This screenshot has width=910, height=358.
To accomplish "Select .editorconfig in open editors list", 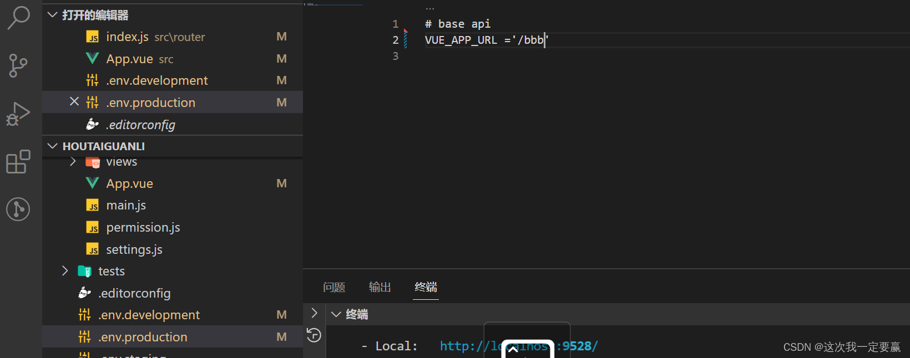I will coord(173,125).
